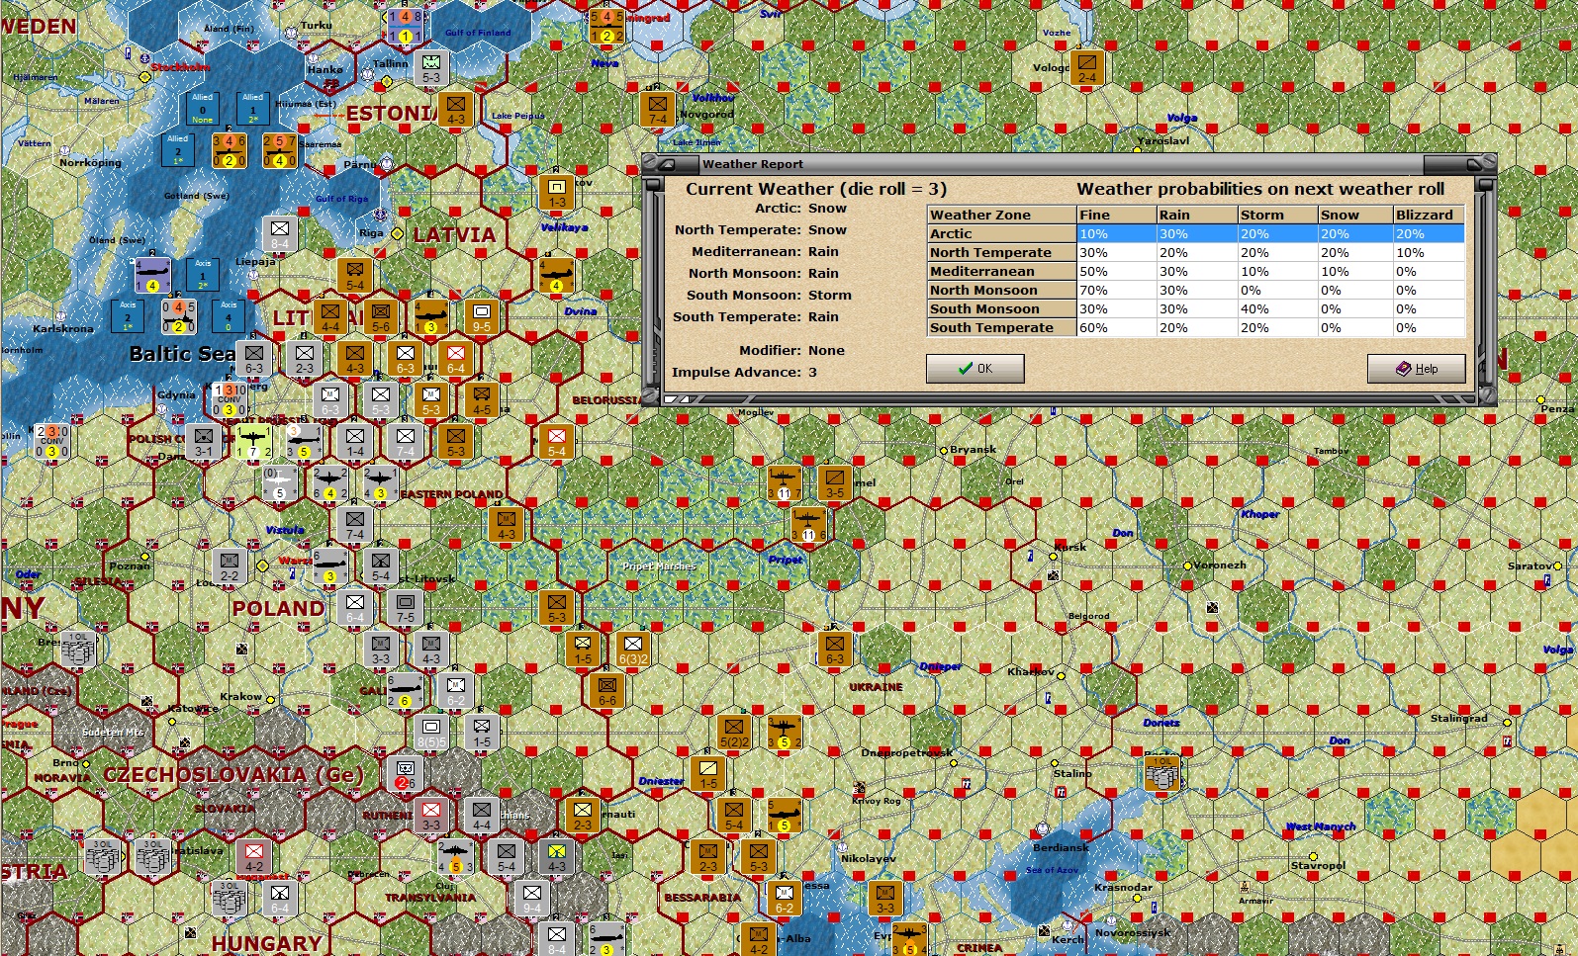1578x956 pixels.
Task: Click the Kursk city label
Action: click(1070, 547)
